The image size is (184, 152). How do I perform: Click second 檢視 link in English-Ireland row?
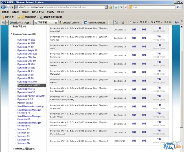click(144, 64)
